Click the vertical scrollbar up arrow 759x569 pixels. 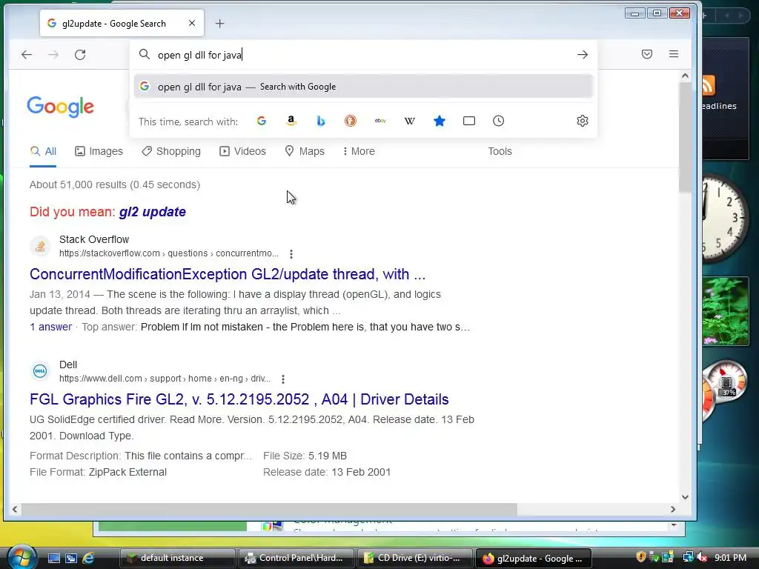click(x=685, y=76)
